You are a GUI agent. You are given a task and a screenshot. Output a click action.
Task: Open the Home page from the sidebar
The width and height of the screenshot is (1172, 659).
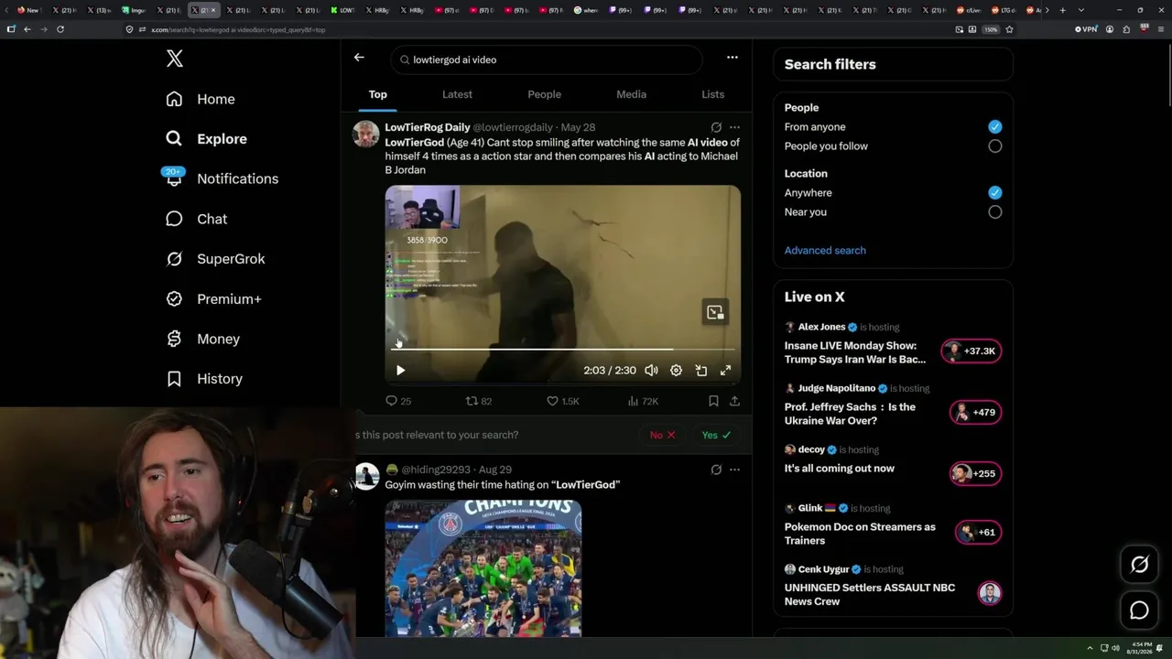201,99
